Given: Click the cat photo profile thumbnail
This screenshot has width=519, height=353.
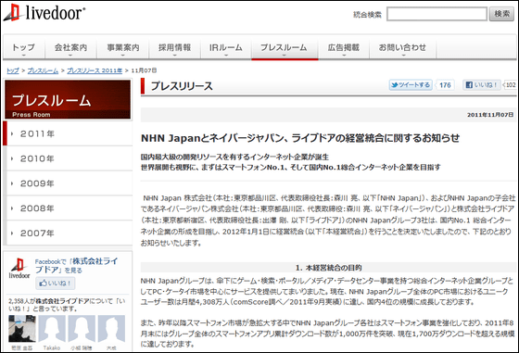Looking at the screenshot, I should point(22,329).
